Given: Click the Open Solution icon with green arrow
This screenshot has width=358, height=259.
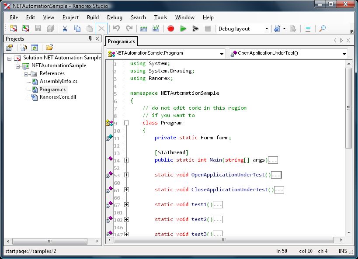Looking at the screenshot, I should click(x=25, y=28).
